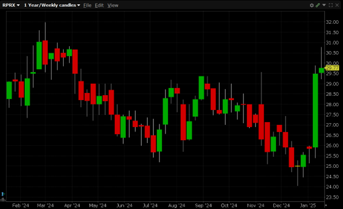The height and width of the screenshot is (209, 343).
Task: Click the 24.00 price axis label
Action: coord(332,186)
